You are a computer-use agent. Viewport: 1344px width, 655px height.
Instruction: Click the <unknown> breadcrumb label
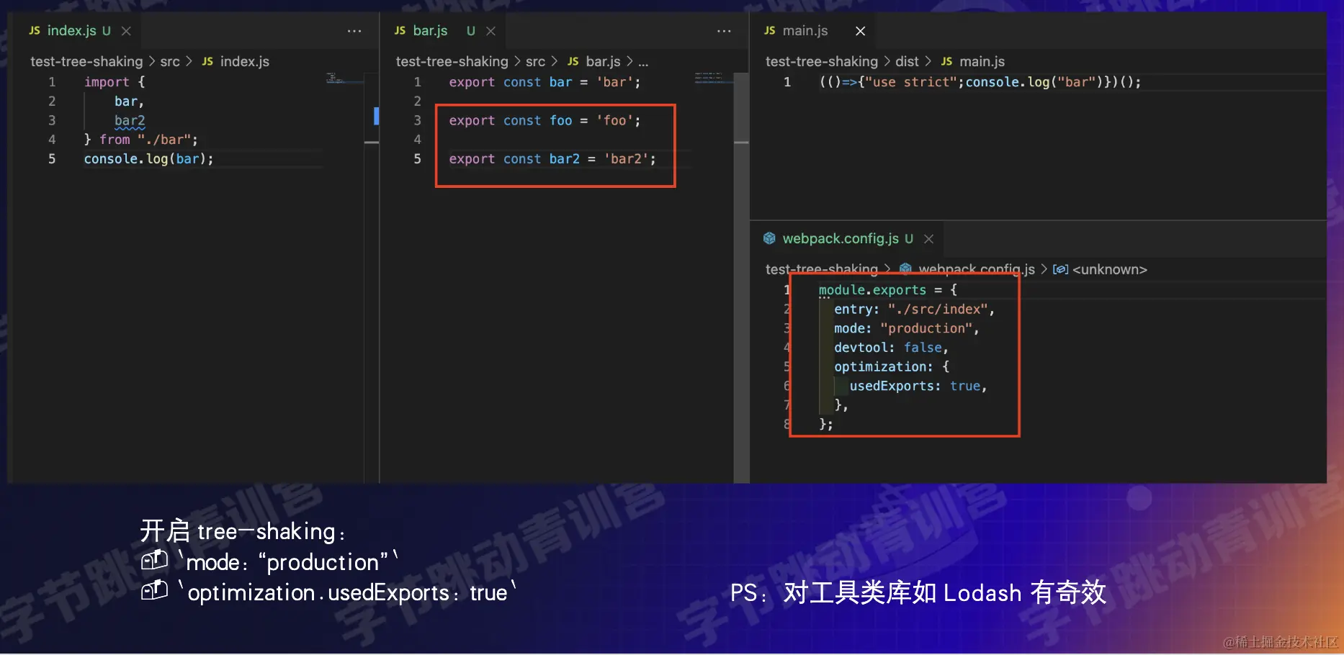coord(1111,268)
